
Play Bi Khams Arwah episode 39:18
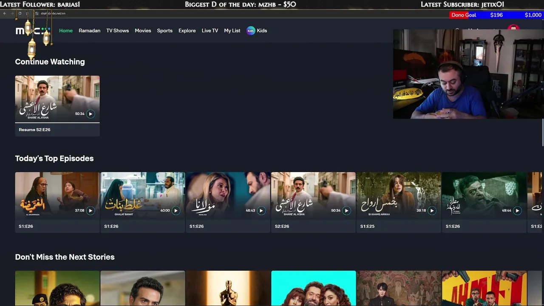click(x=432, y=210)
